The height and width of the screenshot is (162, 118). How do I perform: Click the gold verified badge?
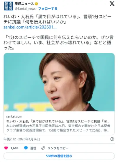tap(36, 4)
